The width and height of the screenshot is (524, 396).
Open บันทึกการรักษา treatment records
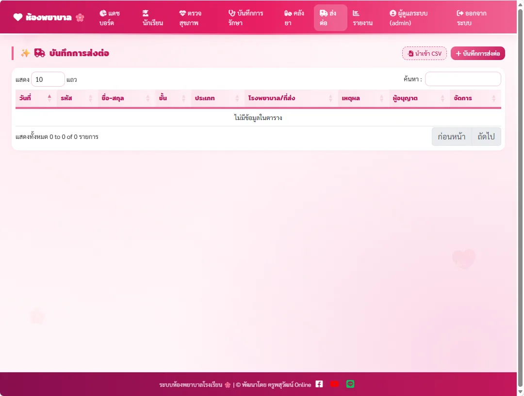coord(246,18)
